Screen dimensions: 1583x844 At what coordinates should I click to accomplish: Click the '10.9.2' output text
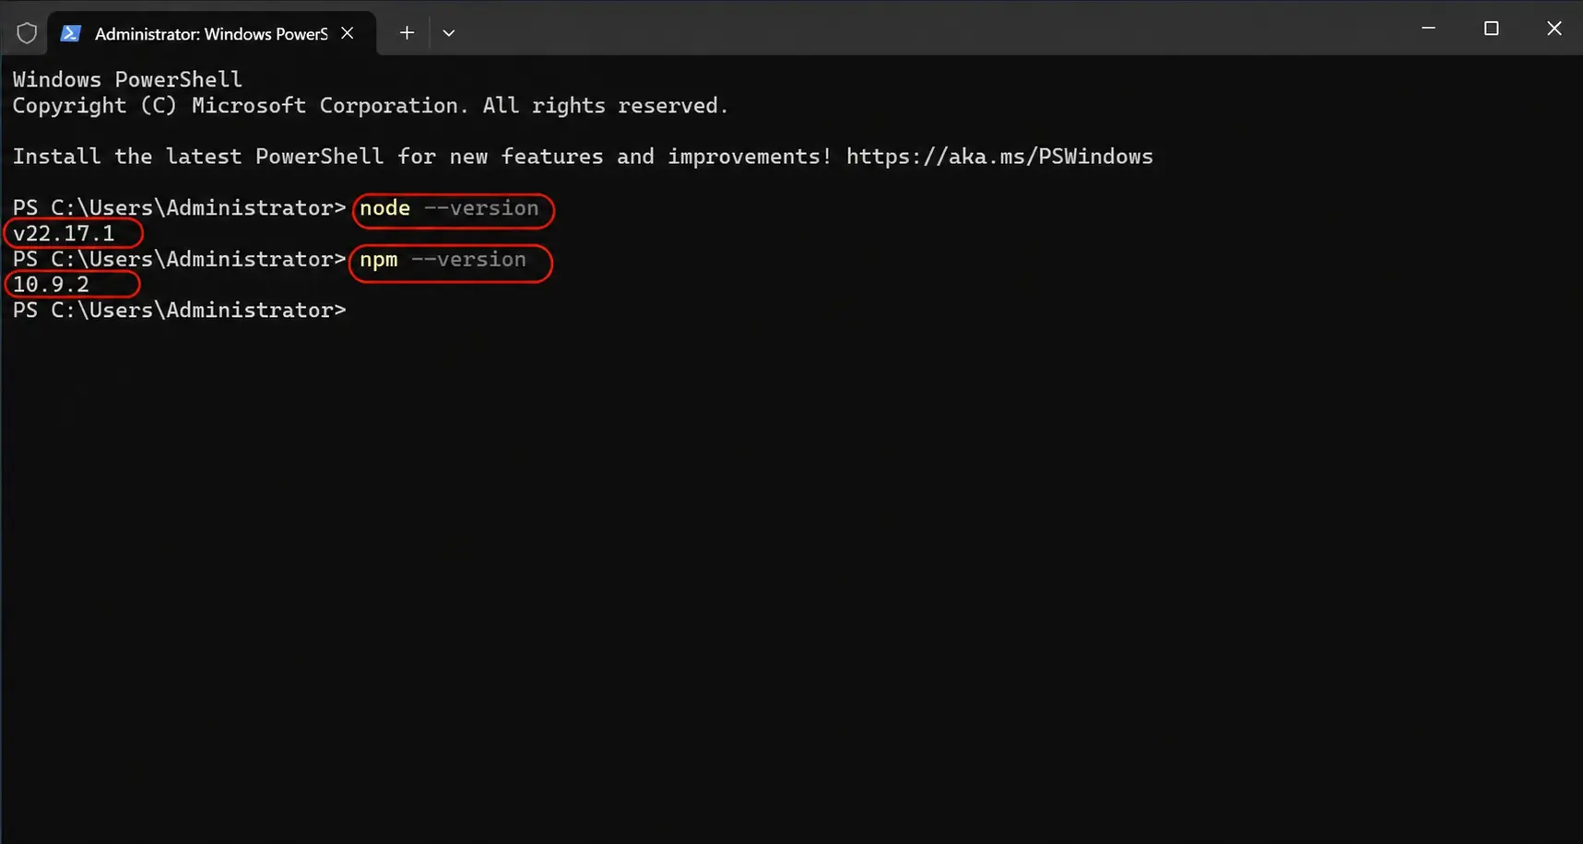tap(51, 285)
